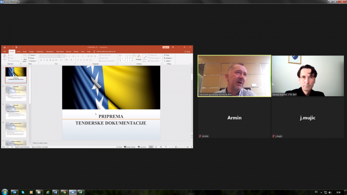Open the Slide Show ribbon tab

click(60, 51)
